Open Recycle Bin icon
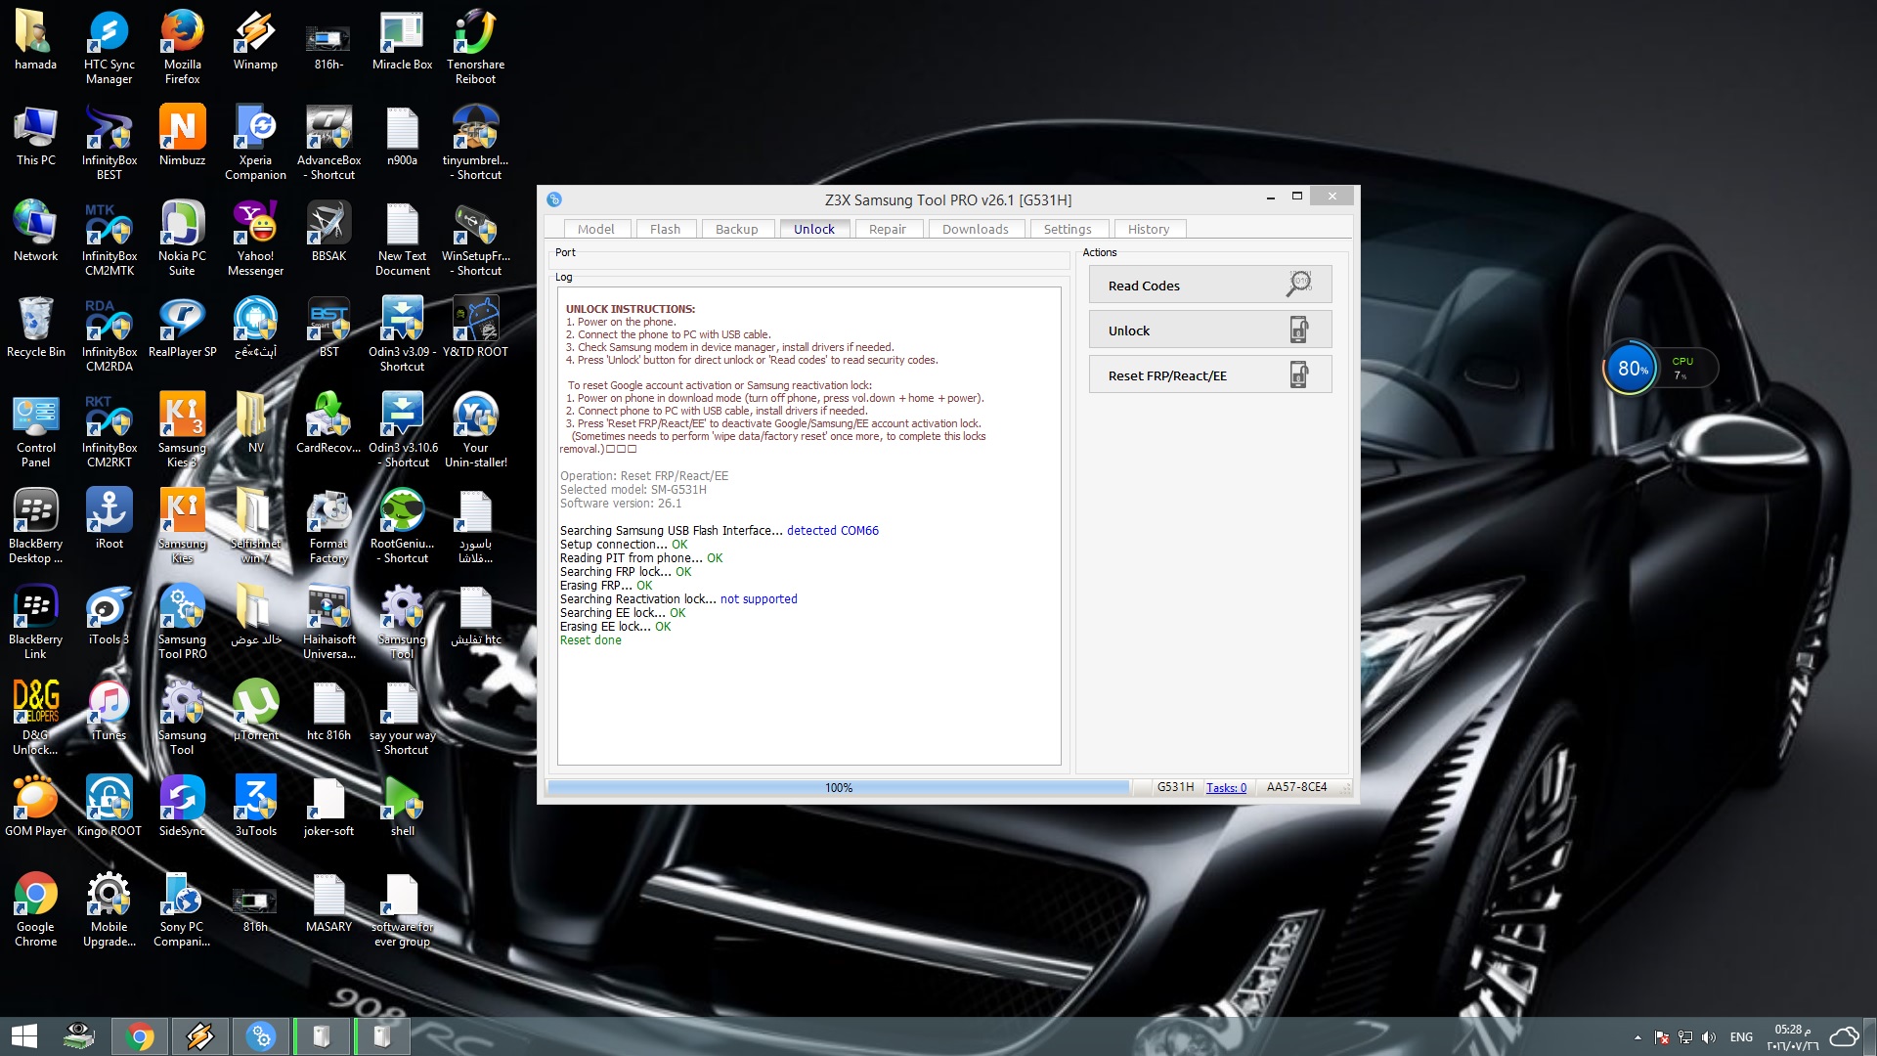The image size is (1877, 1056). click(x=35, y=329)
